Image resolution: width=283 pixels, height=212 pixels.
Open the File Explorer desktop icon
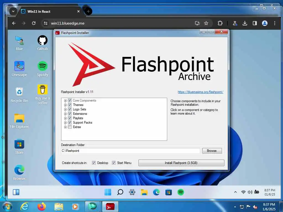[19, 121]
